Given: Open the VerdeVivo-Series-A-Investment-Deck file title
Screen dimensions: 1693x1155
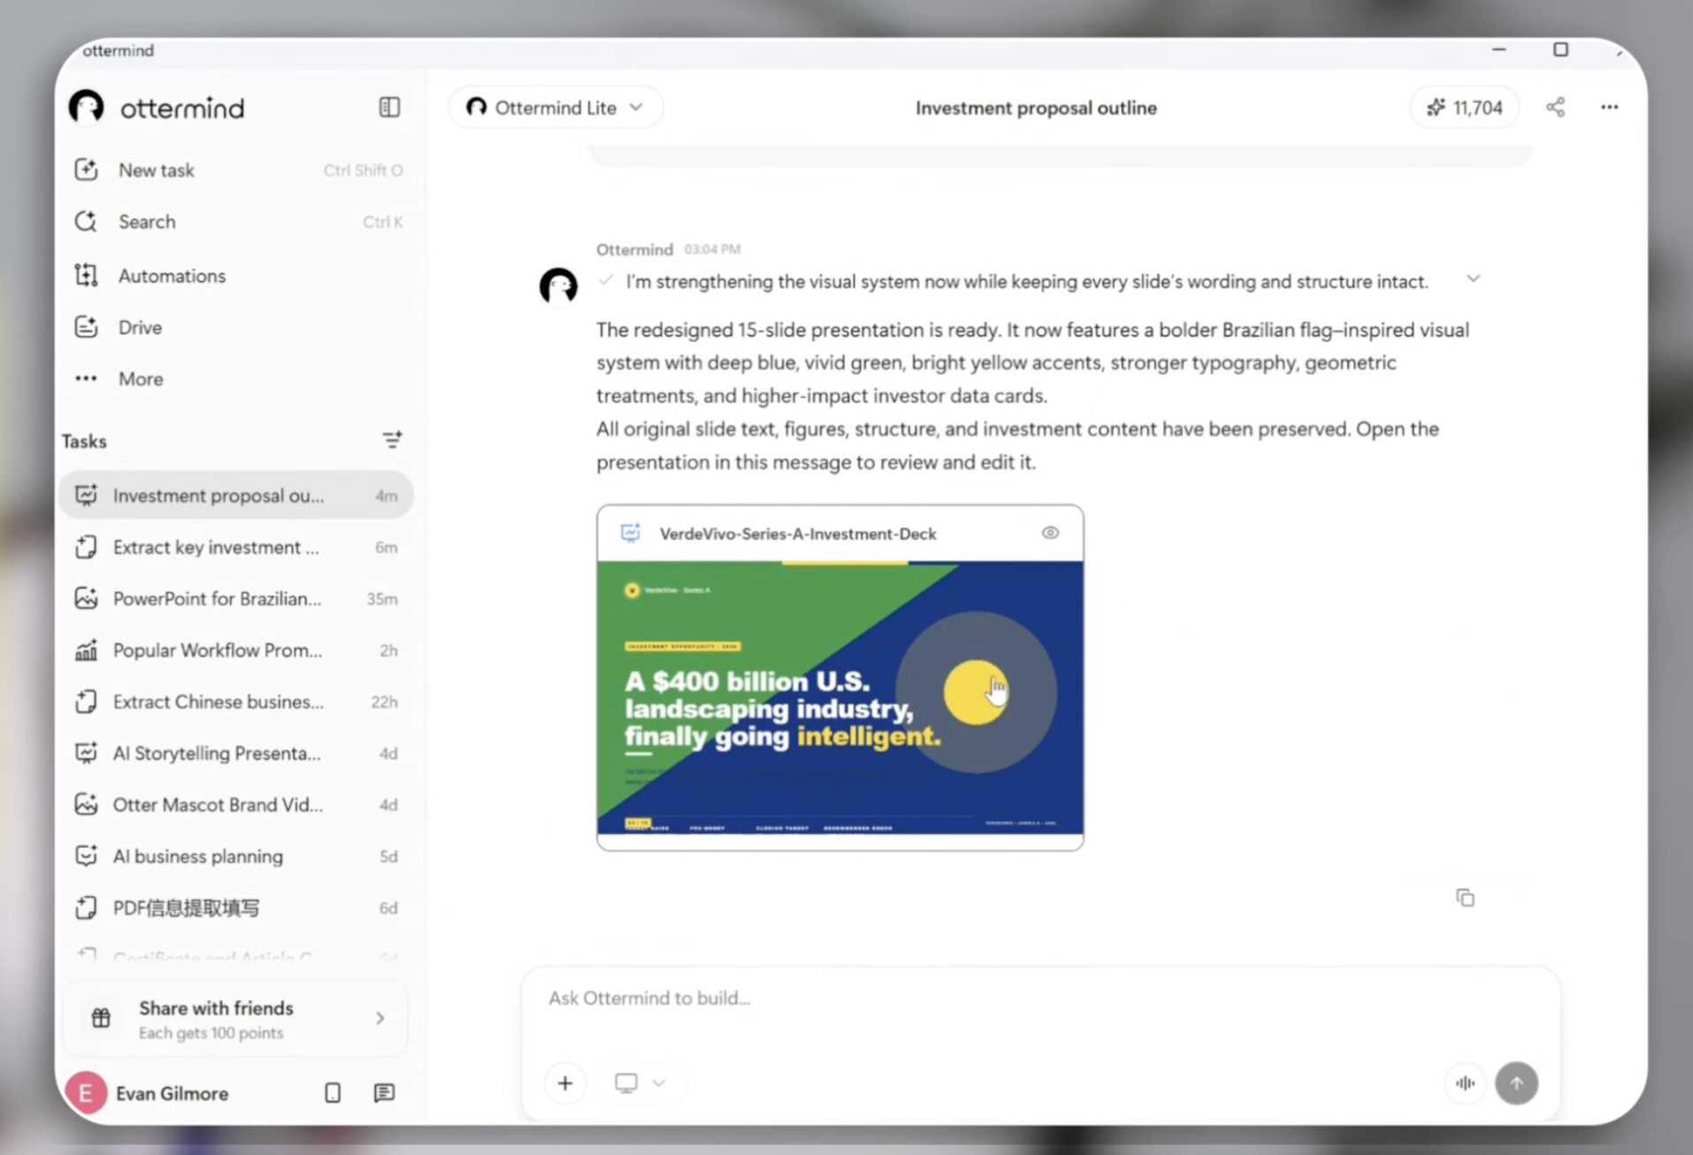Looking at the screenshot, I should click(798, 533).
